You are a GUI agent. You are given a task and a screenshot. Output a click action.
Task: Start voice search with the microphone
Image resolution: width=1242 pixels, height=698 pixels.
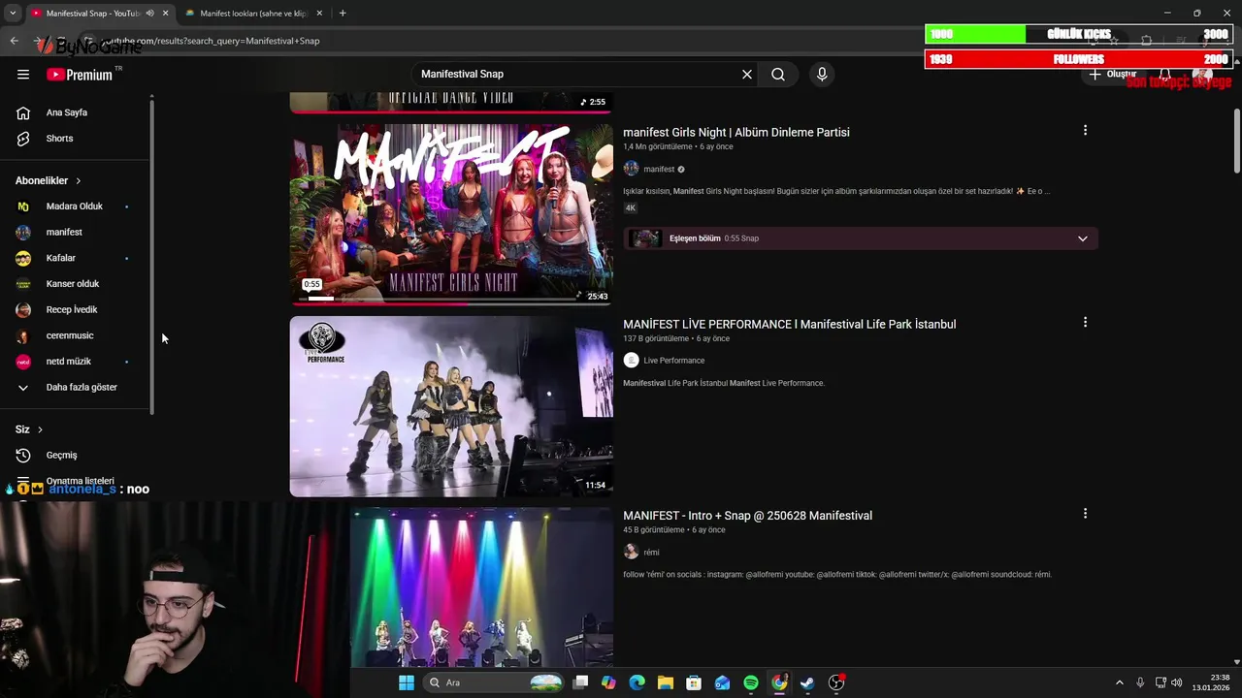point(822,74)
